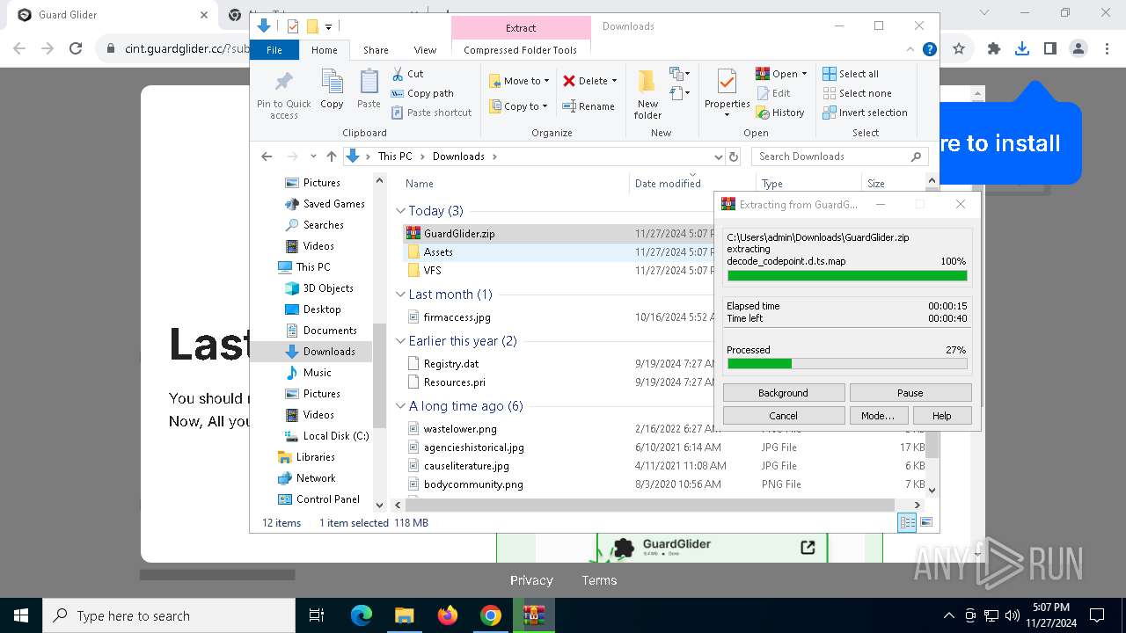Click Cut in Clipboard group

coord(408,74)
